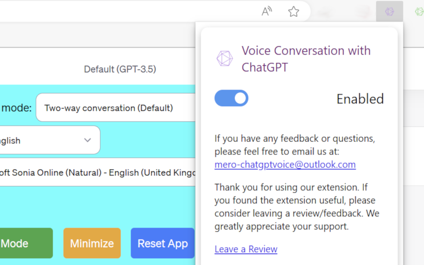This screenshot has width=424, height=265.
Task: Add page to favorites with star icon
Action: [x=293, y=12]
